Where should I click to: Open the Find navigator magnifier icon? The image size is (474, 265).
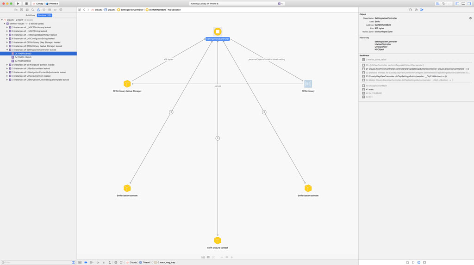tap(33, 10)
